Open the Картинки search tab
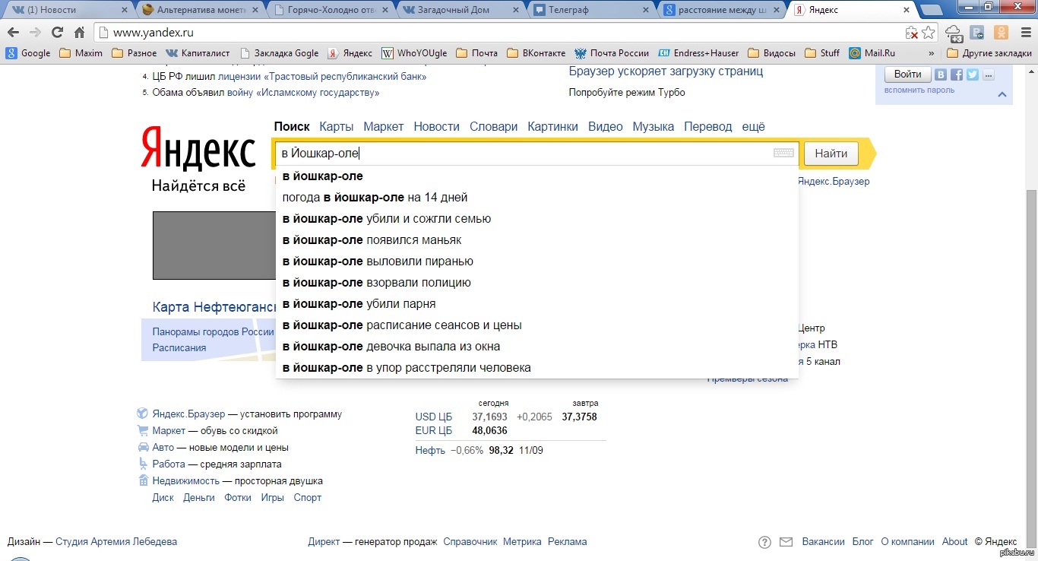The image size is (1038, 561). click(552, 127)
